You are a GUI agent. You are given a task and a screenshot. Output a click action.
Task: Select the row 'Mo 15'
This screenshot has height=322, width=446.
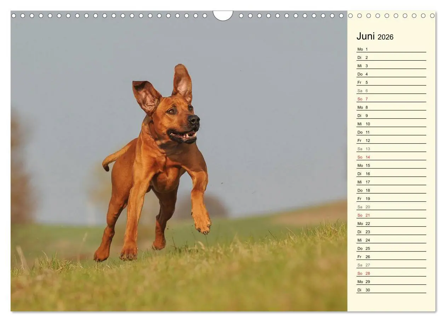[x=391, y=165]
